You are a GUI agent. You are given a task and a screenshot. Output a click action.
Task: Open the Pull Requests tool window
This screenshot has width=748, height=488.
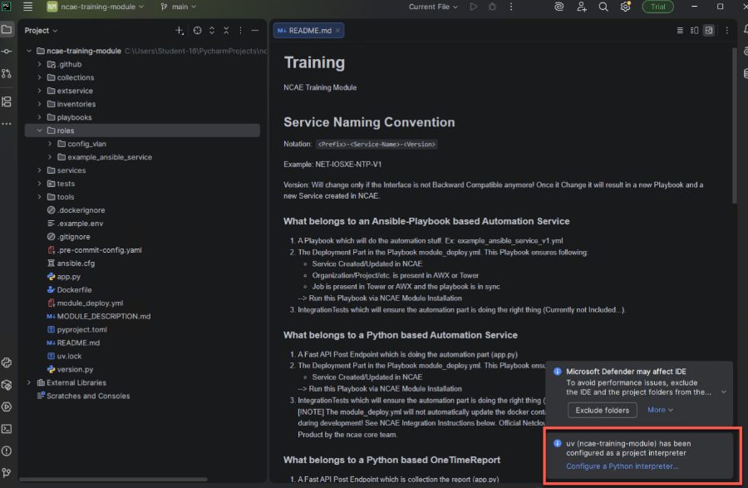click(x=7, y=73)
